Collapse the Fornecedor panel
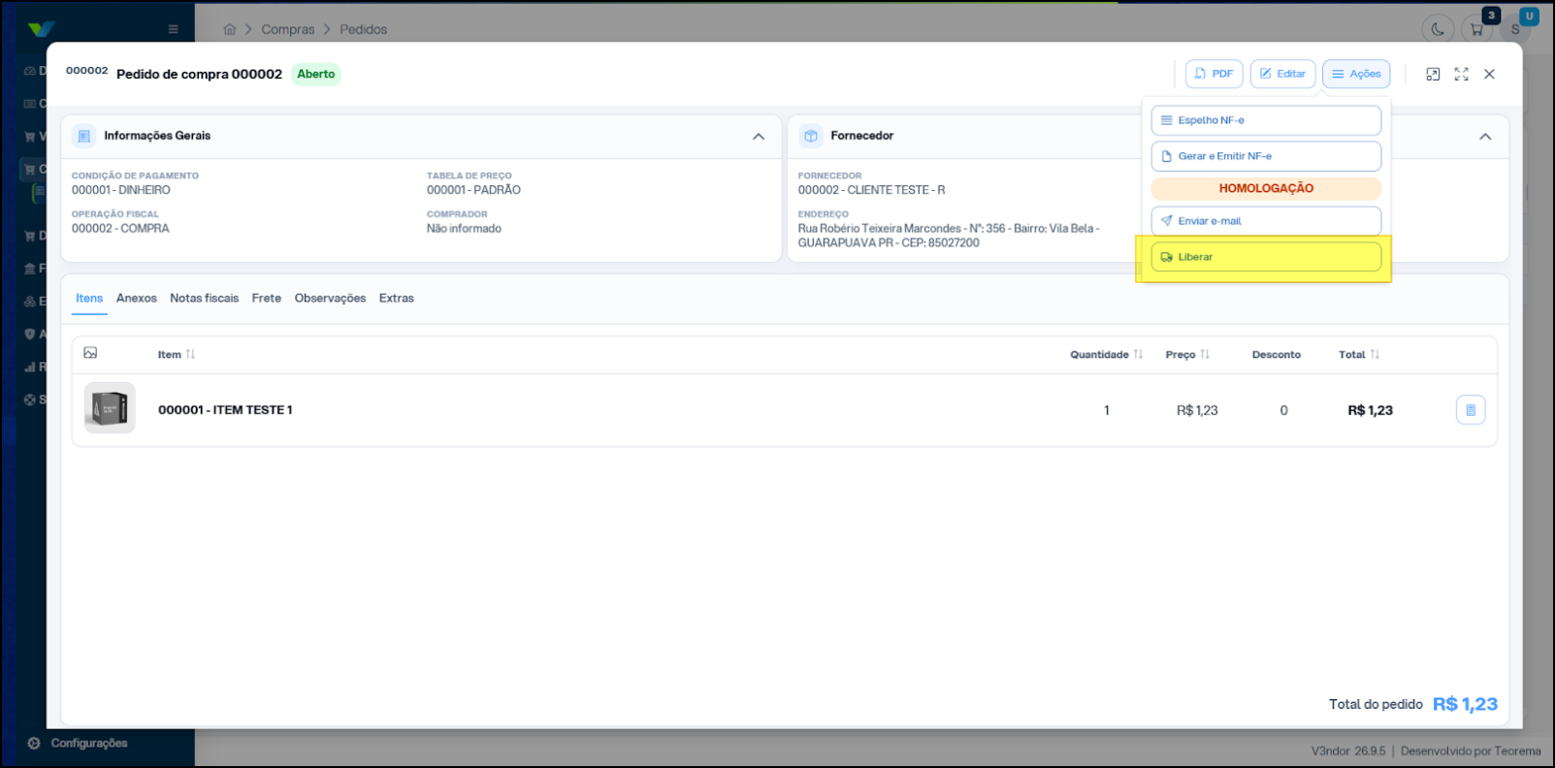 point(1485,137)
